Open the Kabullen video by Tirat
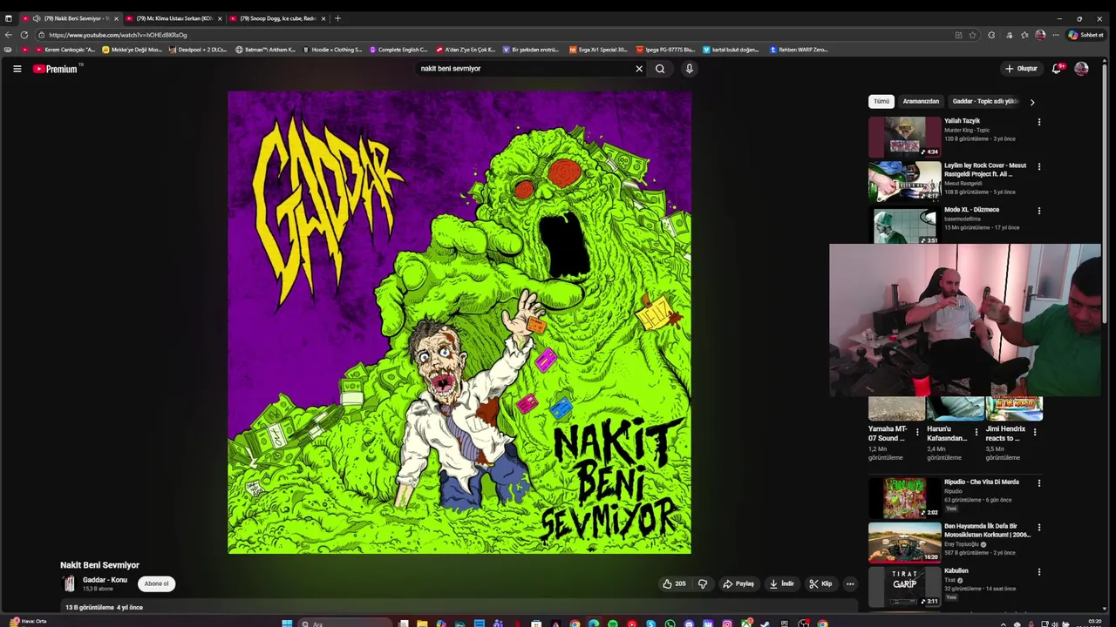This screenshot has height=627, width=1116. coord(904,586)
